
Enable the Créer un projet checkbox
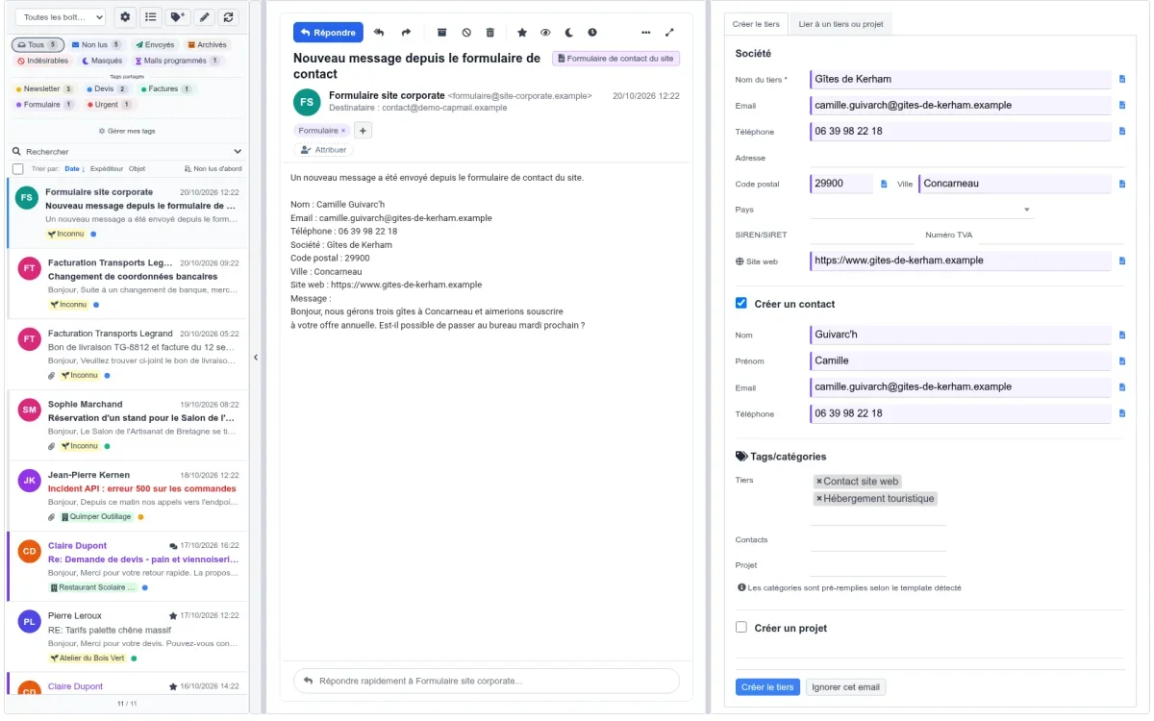click(740, 627)
